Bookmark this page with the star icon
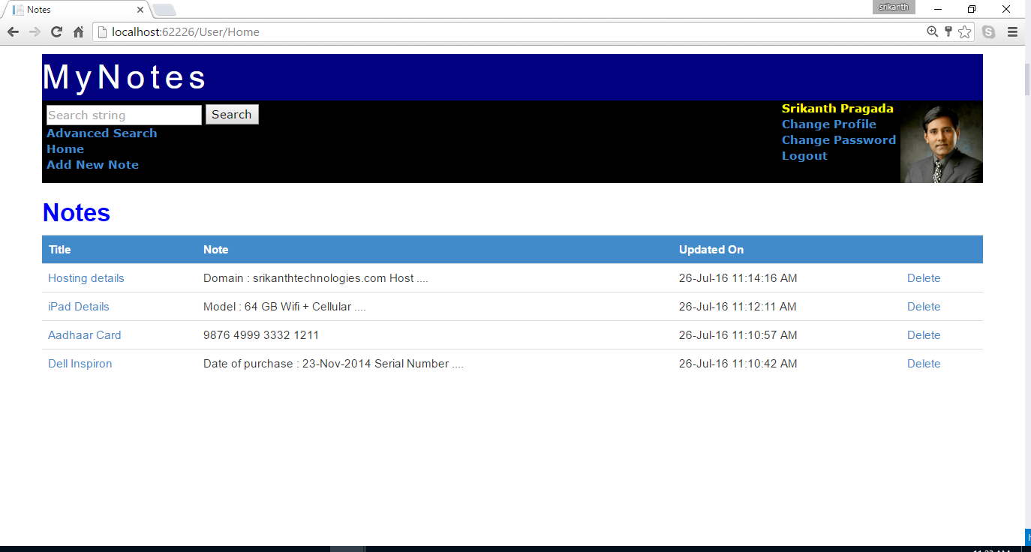1031x552 pixels. pyautogui.click(x=965, y=31)
